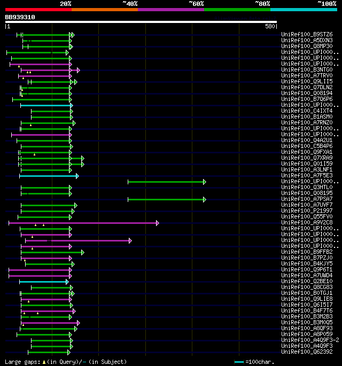Click the cyan ~100% legend segment
This screenshot has width=342, height=366.
coord(304,10)
